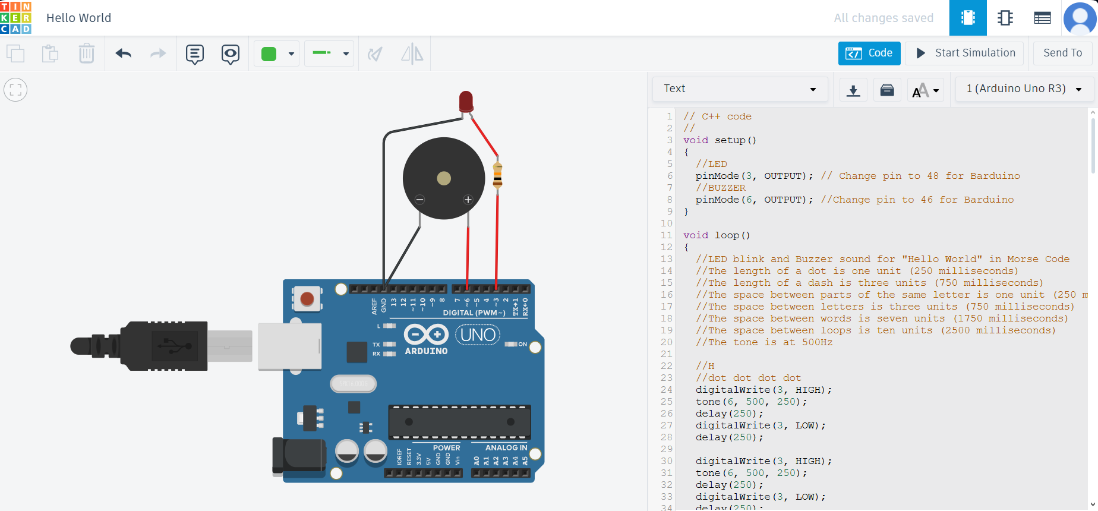Toggle notes visibility eye icon

pos(231,54)
